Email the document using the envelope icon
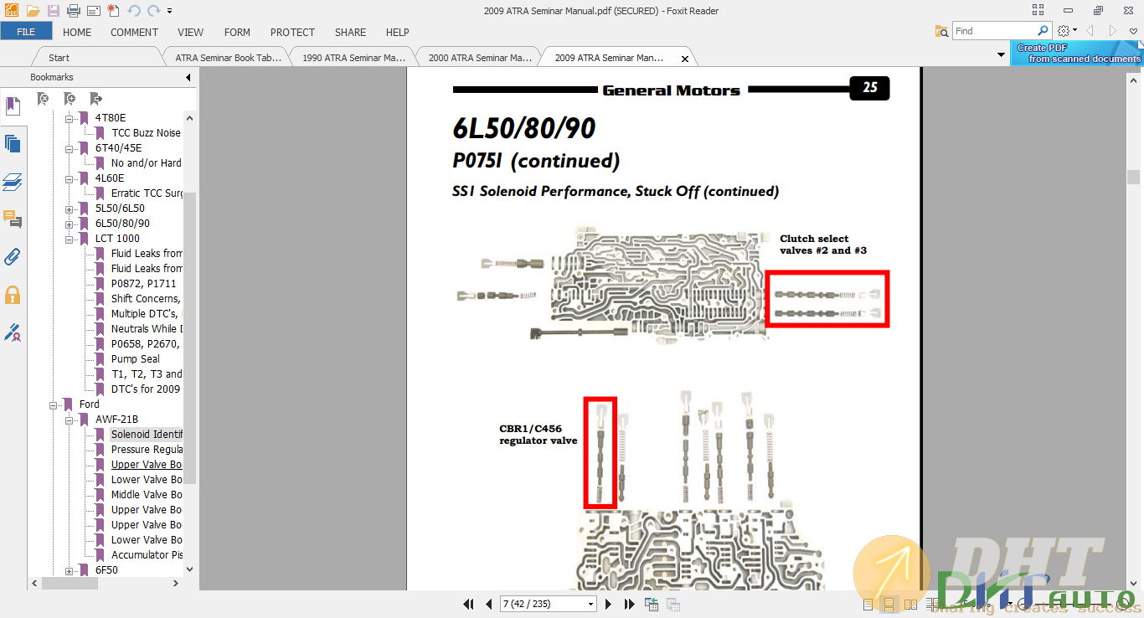 pyautogui.click(x=94, y=11)
